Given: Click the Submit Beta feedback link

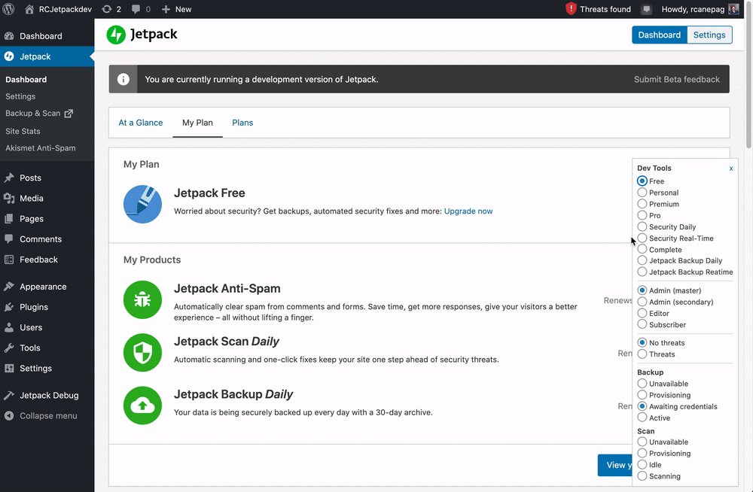Looking at the screenshot, I should (677, 79).
